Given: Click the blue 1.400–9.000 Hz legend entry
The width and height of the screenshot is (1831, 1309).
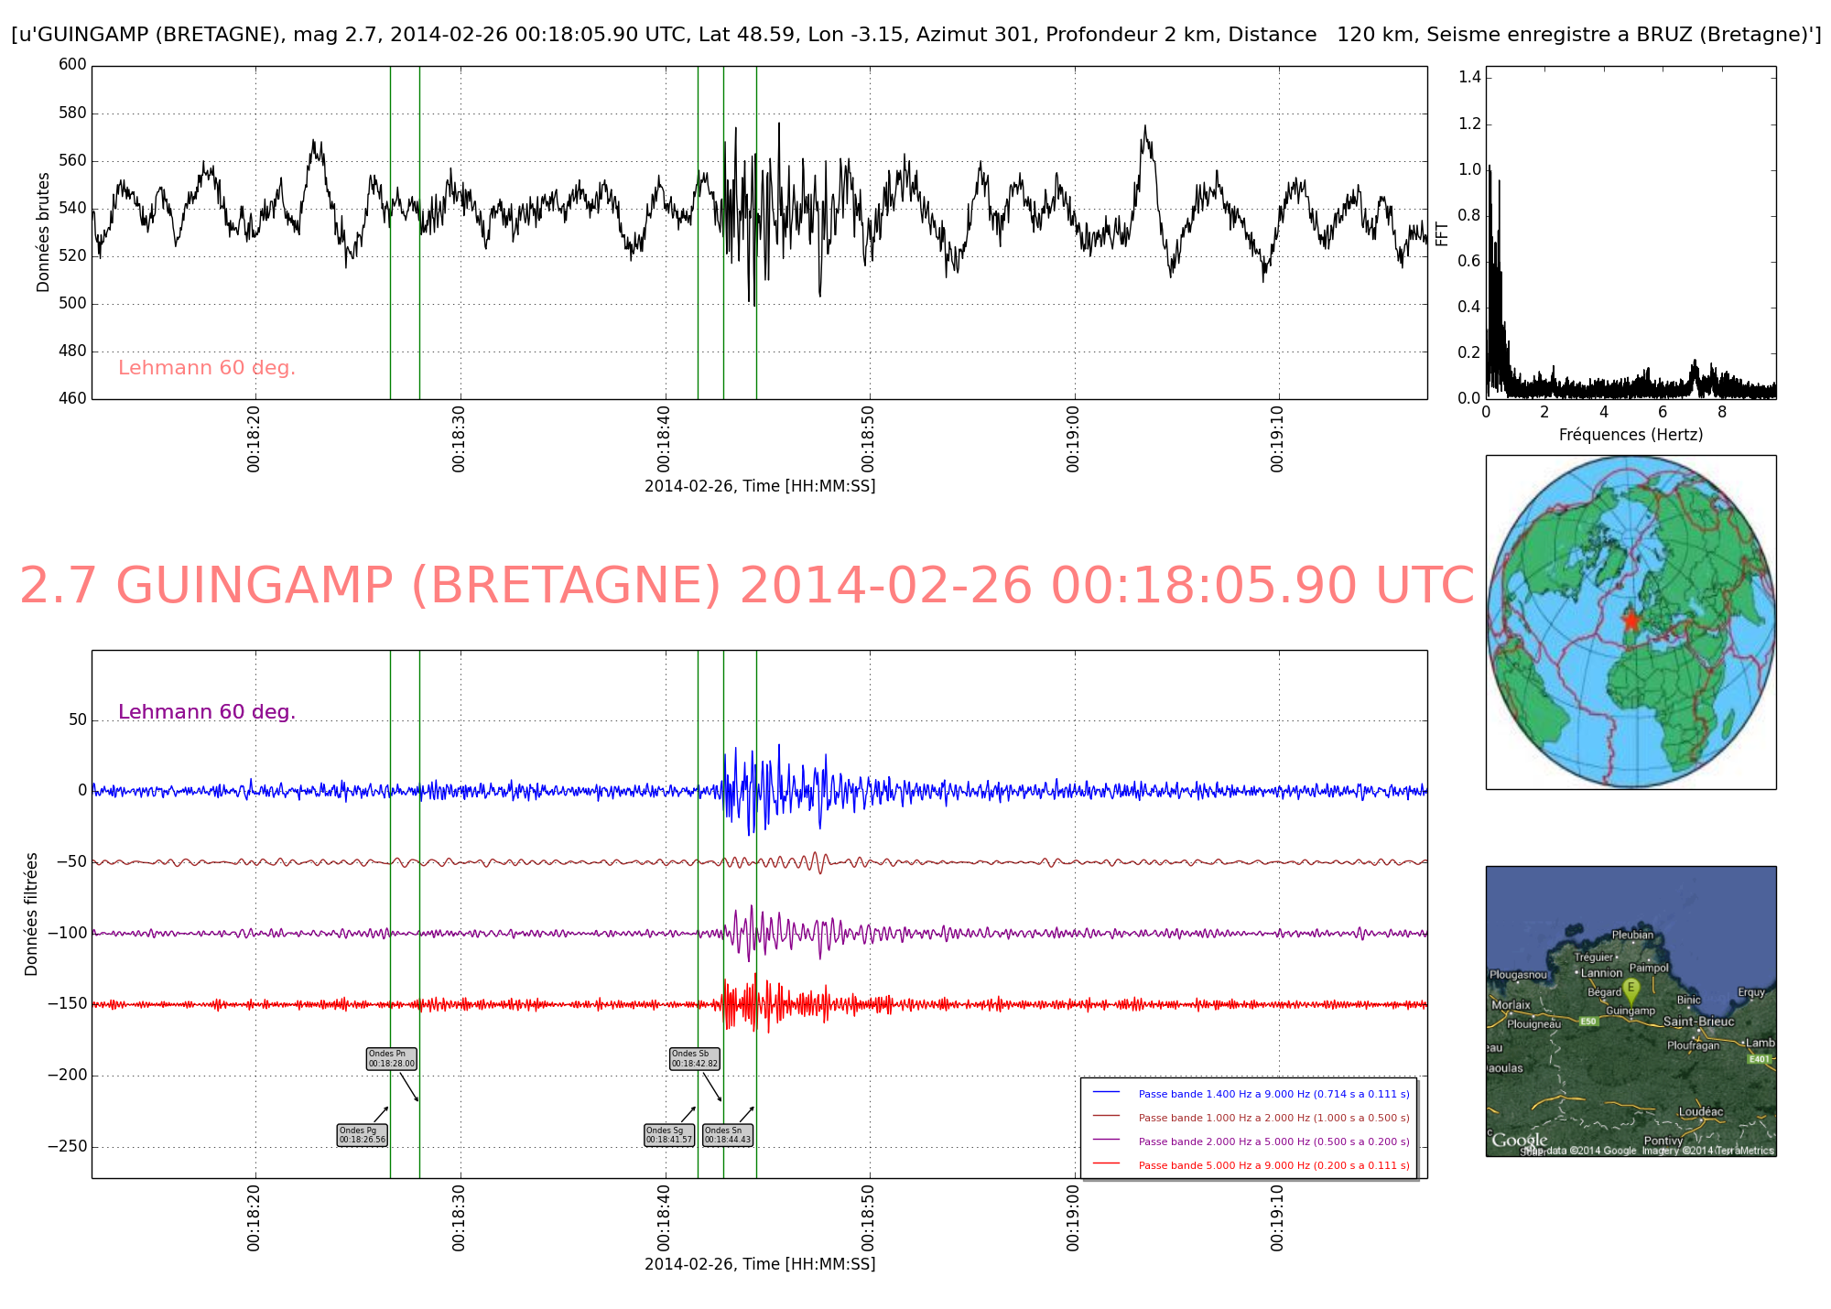Looking at the screenshot, I should tap(1273, 1094).
